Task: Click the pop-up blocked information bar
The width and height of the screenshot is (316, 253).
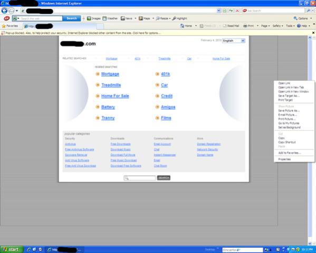Action: pyautogui.click(x=155, y=33)
